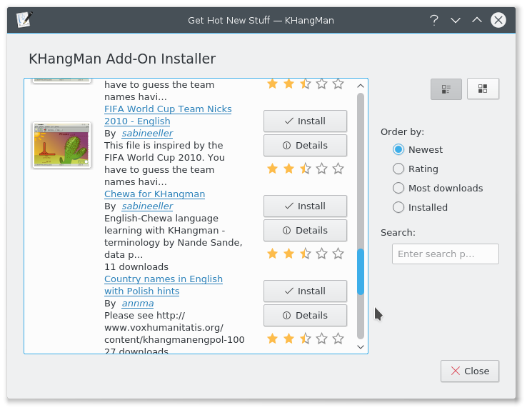Open the titlebar help question mark

[x=434, y=20]
